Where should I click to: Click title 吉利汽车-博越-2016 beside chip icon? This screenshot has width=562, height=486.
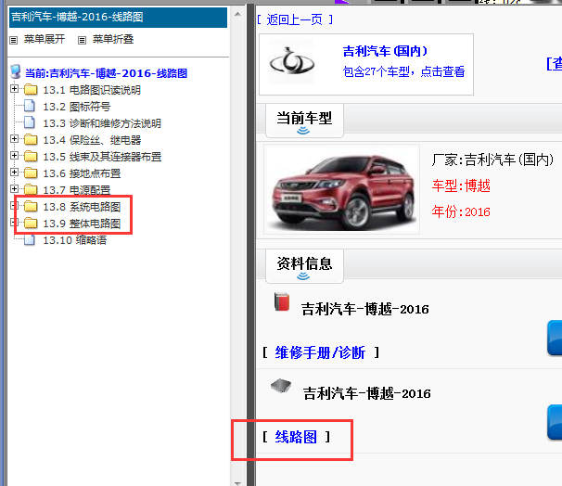pos(366,393)
